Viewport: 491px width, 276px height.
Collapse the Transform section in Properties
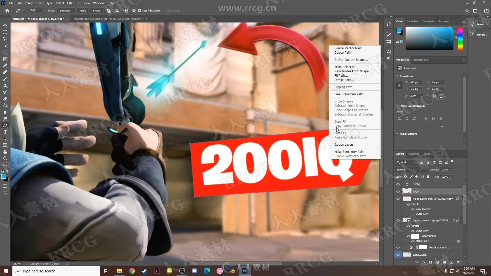397,76
